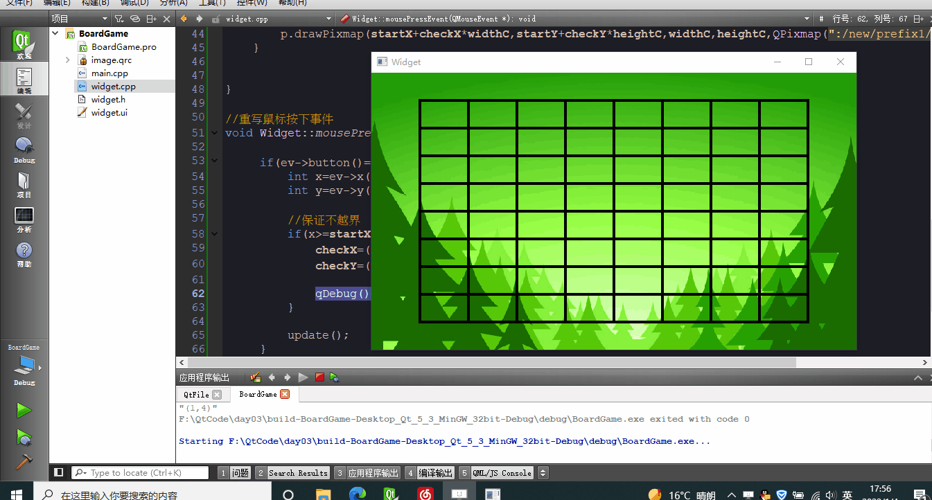Open the 应用程序输出 pane button
Image resolution: width=932 pixels, height=500 pixels.
[x=367, y=473]
